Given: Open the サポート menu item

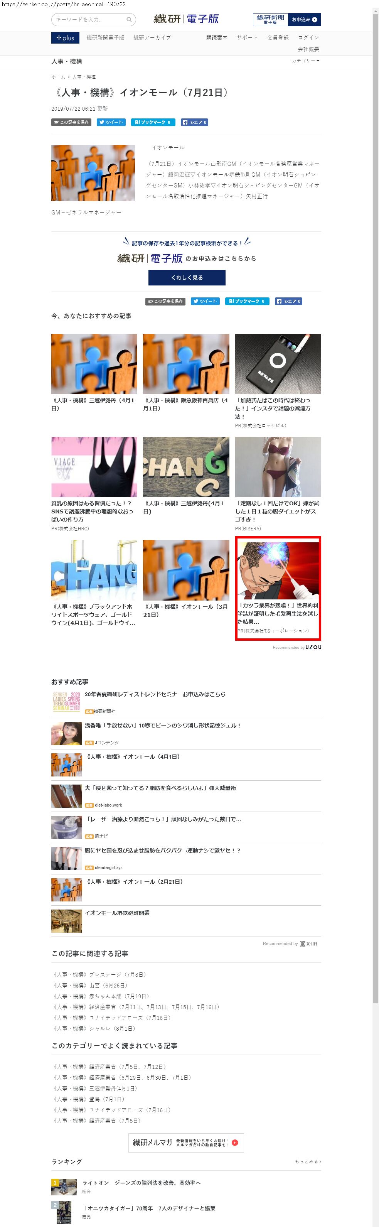Looking at the screenshot, I should (247, 38).
